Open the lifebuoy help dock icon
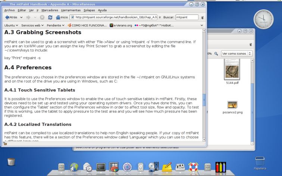This screenshot has height=176, width=282. pos(193,167)
